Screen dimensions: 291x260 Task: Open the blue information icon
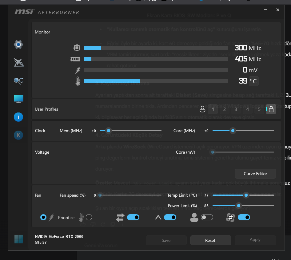point(18,117)
